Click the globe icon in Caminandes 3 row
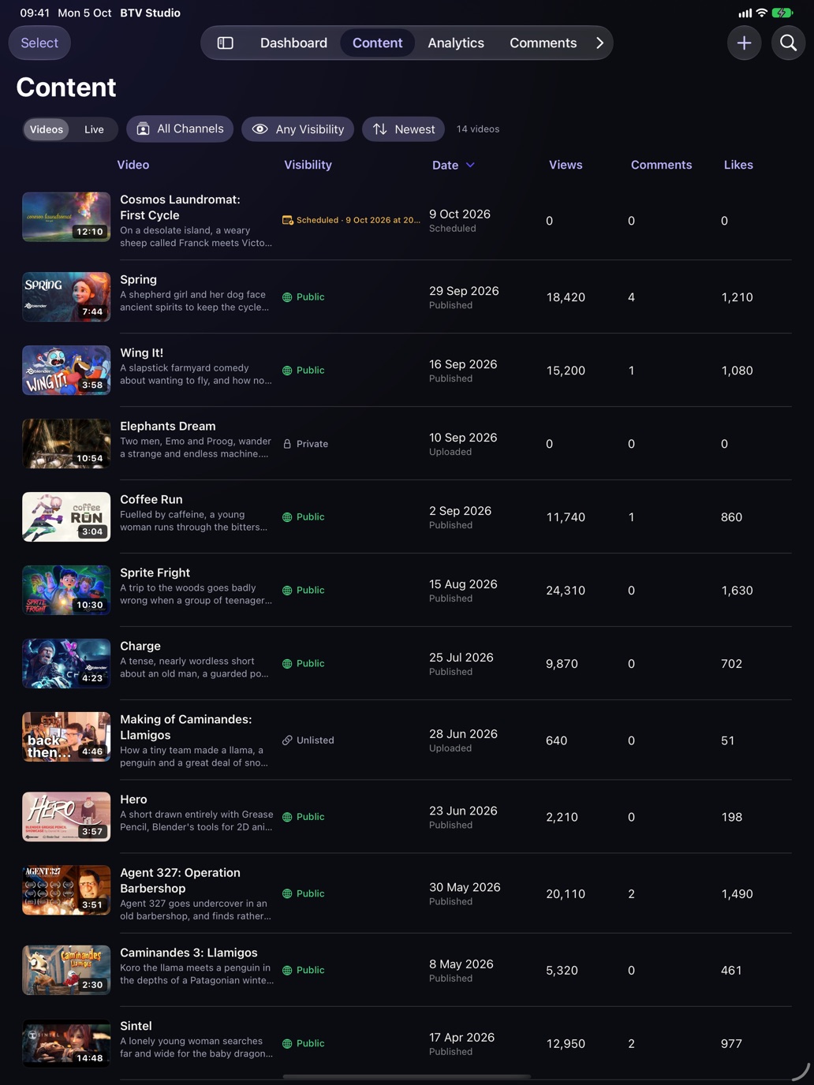Screen dimensions: 814x1085 pos(287,971)
